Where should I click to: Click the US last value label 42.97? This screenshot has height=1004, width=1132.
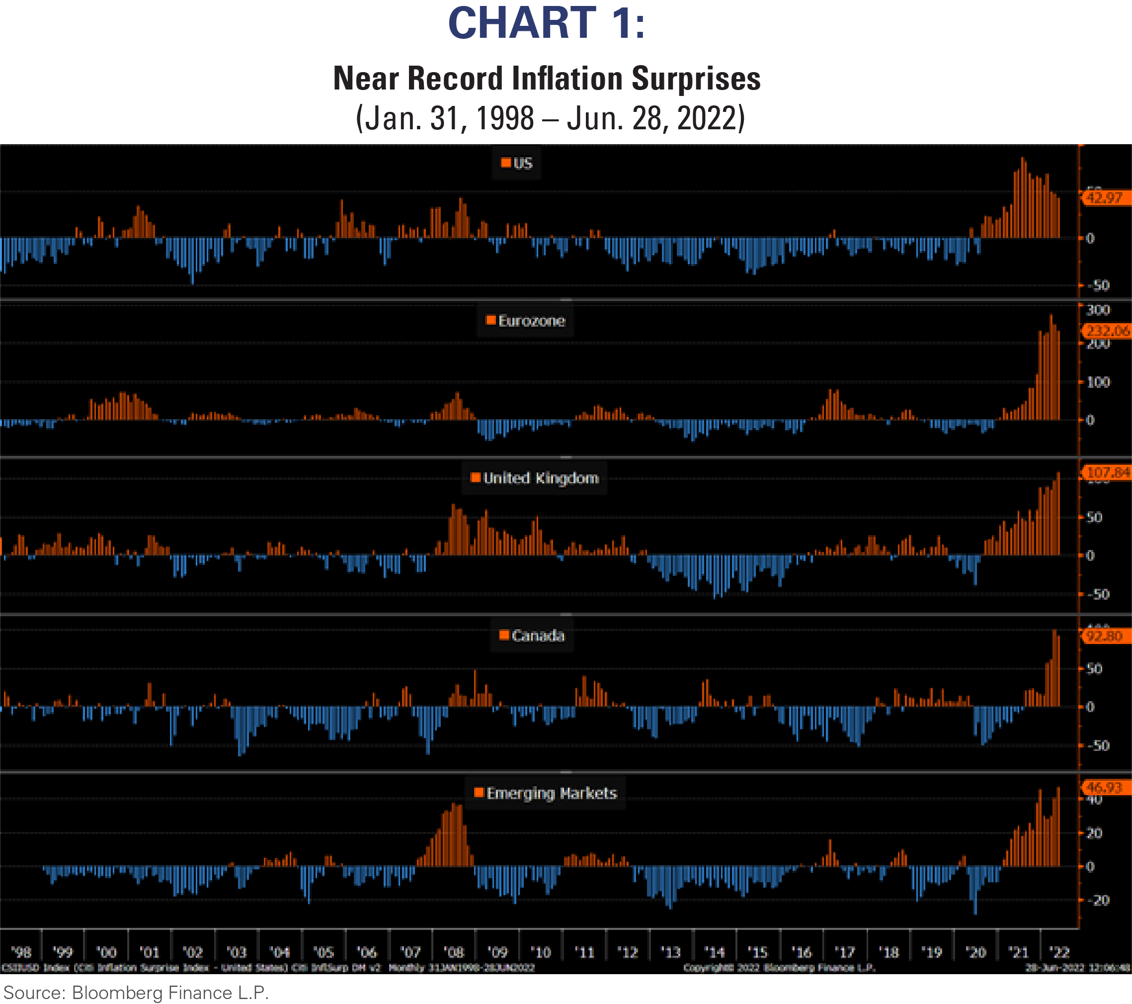[1104, 198]
